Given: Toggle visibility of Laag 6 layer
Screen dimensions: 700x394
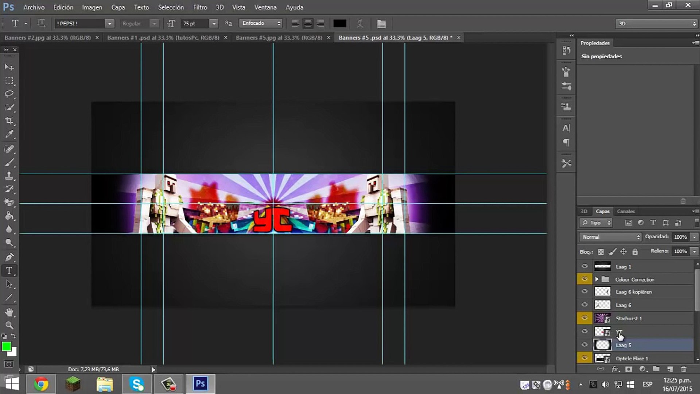Looking at the screenshot, I should pos(584,305).
